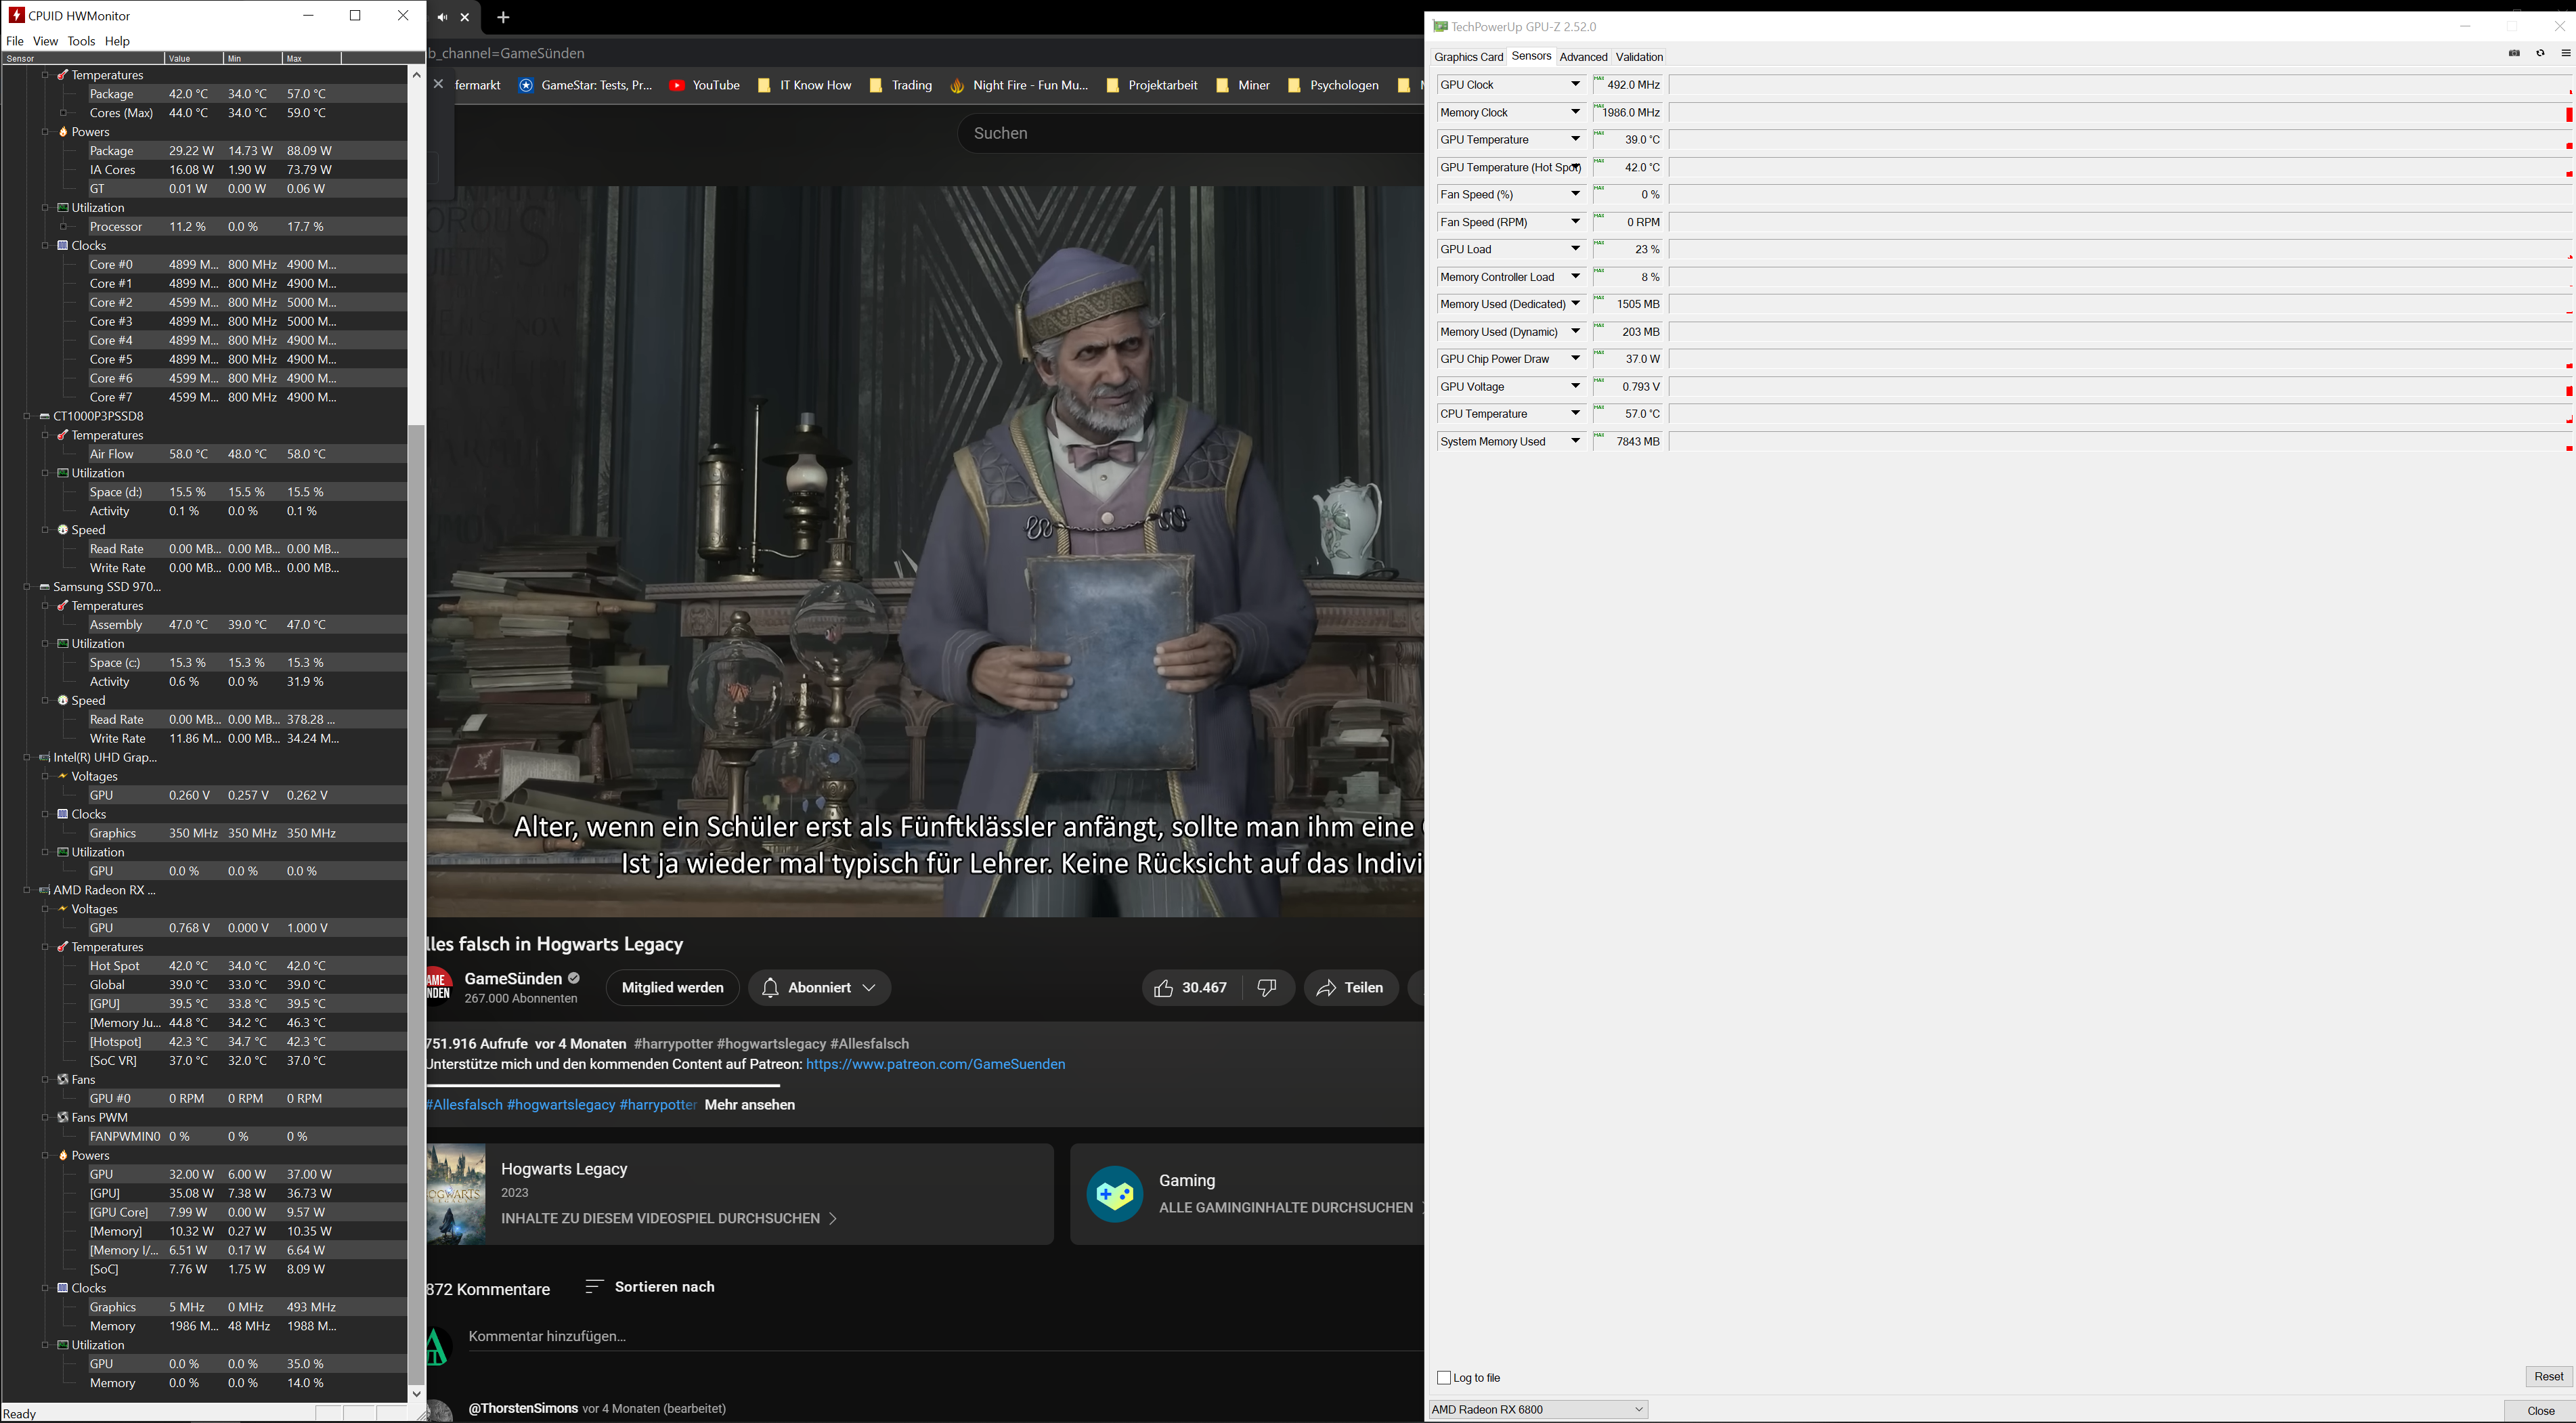
Task: Switch to Validation tab in GPU-Z
Action: click(1639, 57)
